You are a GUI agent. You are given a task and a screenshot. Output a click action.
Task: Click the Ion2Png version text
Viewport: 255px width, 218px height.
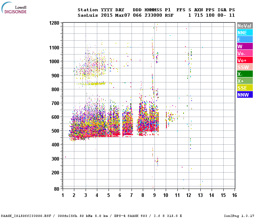pos(239,216)
